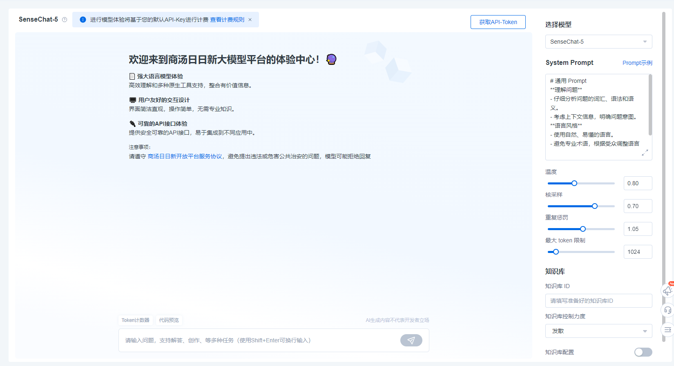Click the max token value field 1024
This screenshot has width=674, height=366.
click(x=638, y=252)
